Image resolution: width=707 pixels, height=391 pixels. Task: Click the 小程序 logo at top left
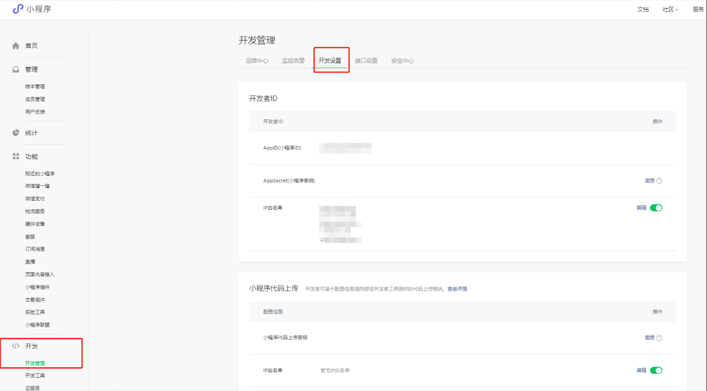pyautogui.click(x=18, y=9)
